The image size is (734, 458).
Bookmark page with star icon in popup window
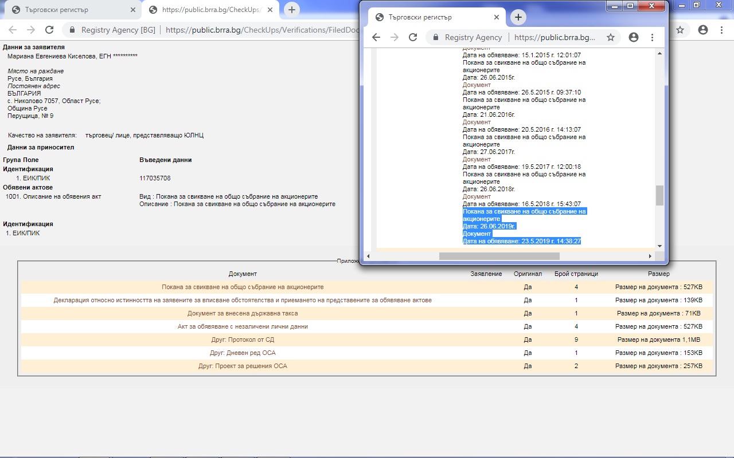(611, 37)
